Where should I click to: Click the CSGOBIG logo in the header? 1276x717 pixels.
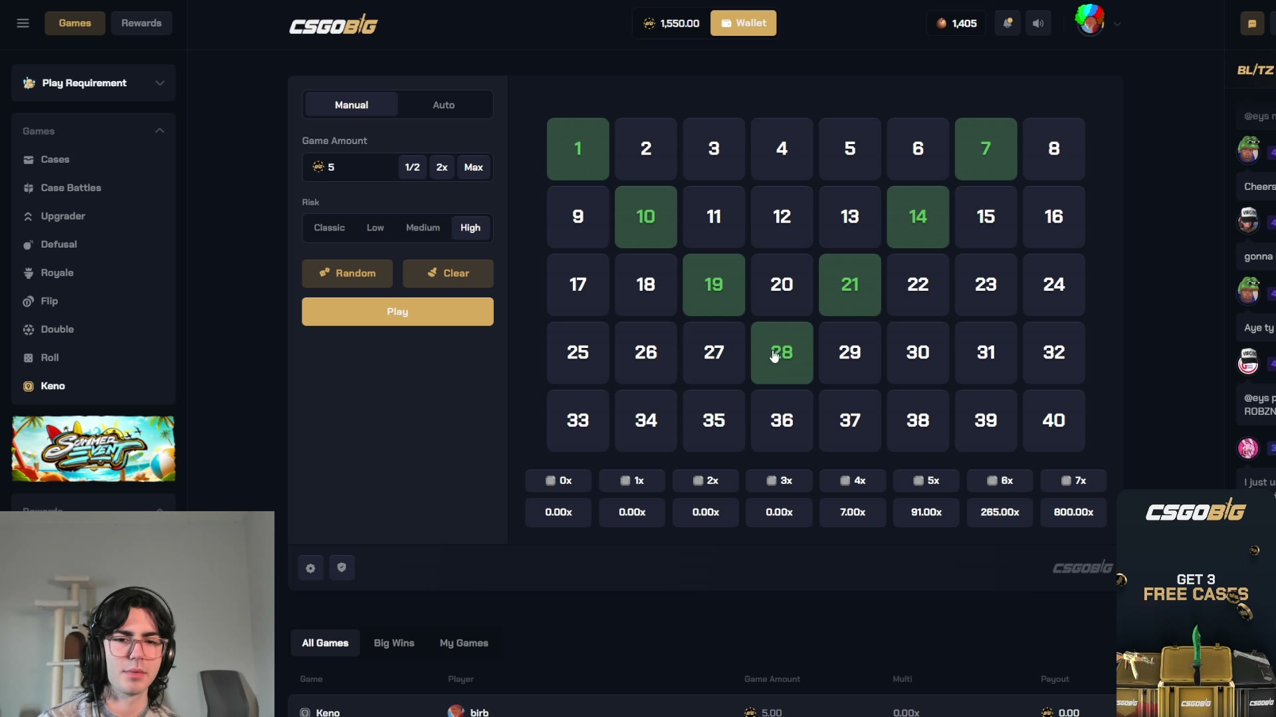[x=333, y=25]
